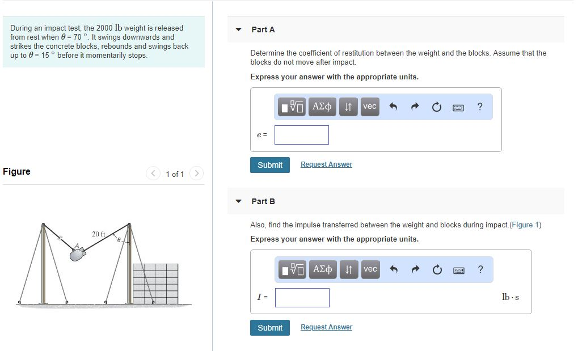The height and width of the screenshot is (351, 578).
Task: Open Greek symbols palette in Part A
Action: click(x=322, y=107)
